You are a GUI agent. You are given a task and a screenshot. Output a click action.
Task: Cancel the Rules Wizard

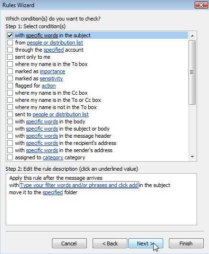(69, 243)
